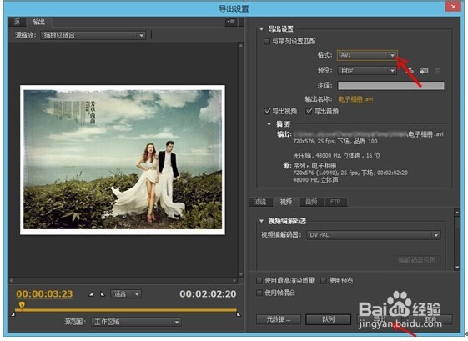
Task: Open the 格式 AVI dropdown
Action: pos(367,55)
